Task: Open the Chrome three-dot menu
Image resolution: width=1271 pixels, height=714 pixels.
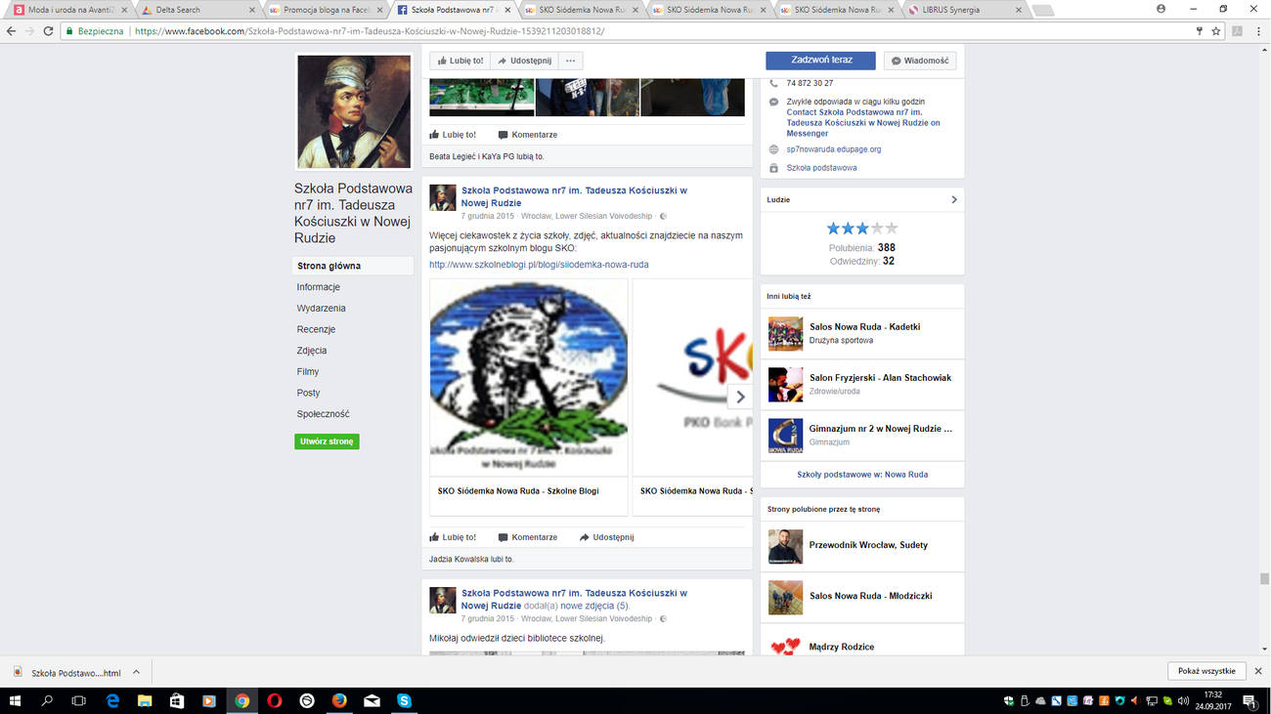Action: (x=1258, y=31)
